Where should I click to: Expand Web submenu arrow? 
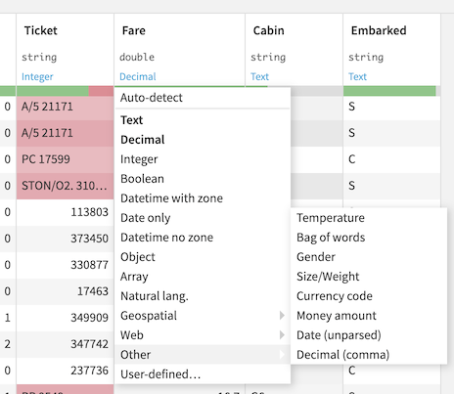point(282,335)
